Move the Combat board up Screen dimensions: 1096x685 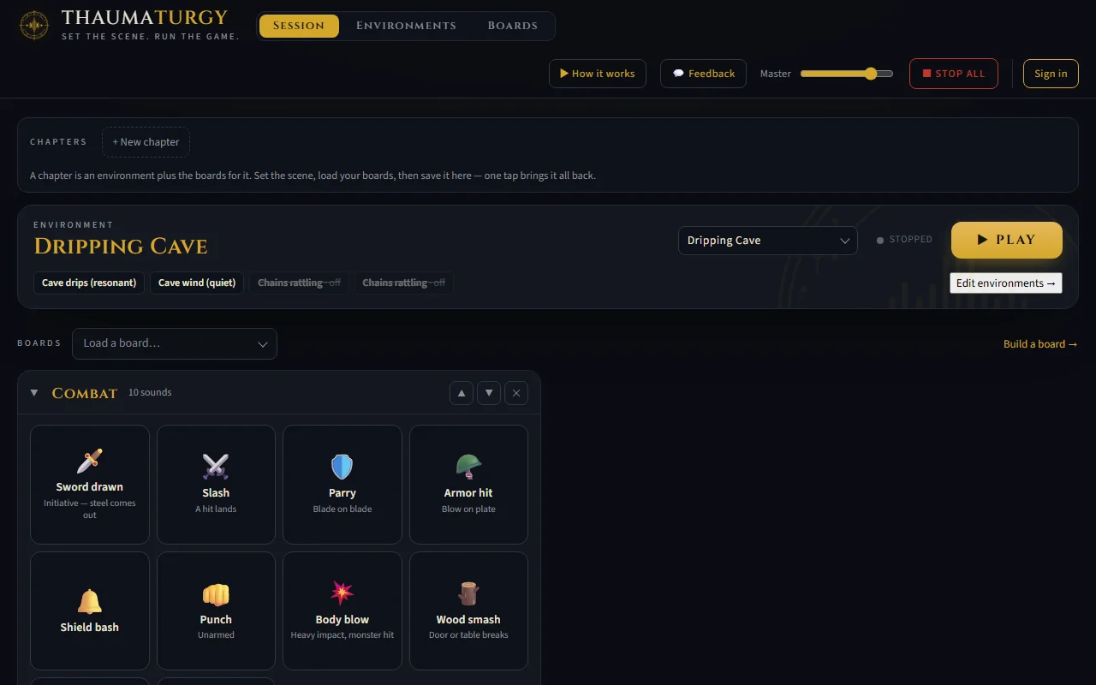tap(462, 393)
